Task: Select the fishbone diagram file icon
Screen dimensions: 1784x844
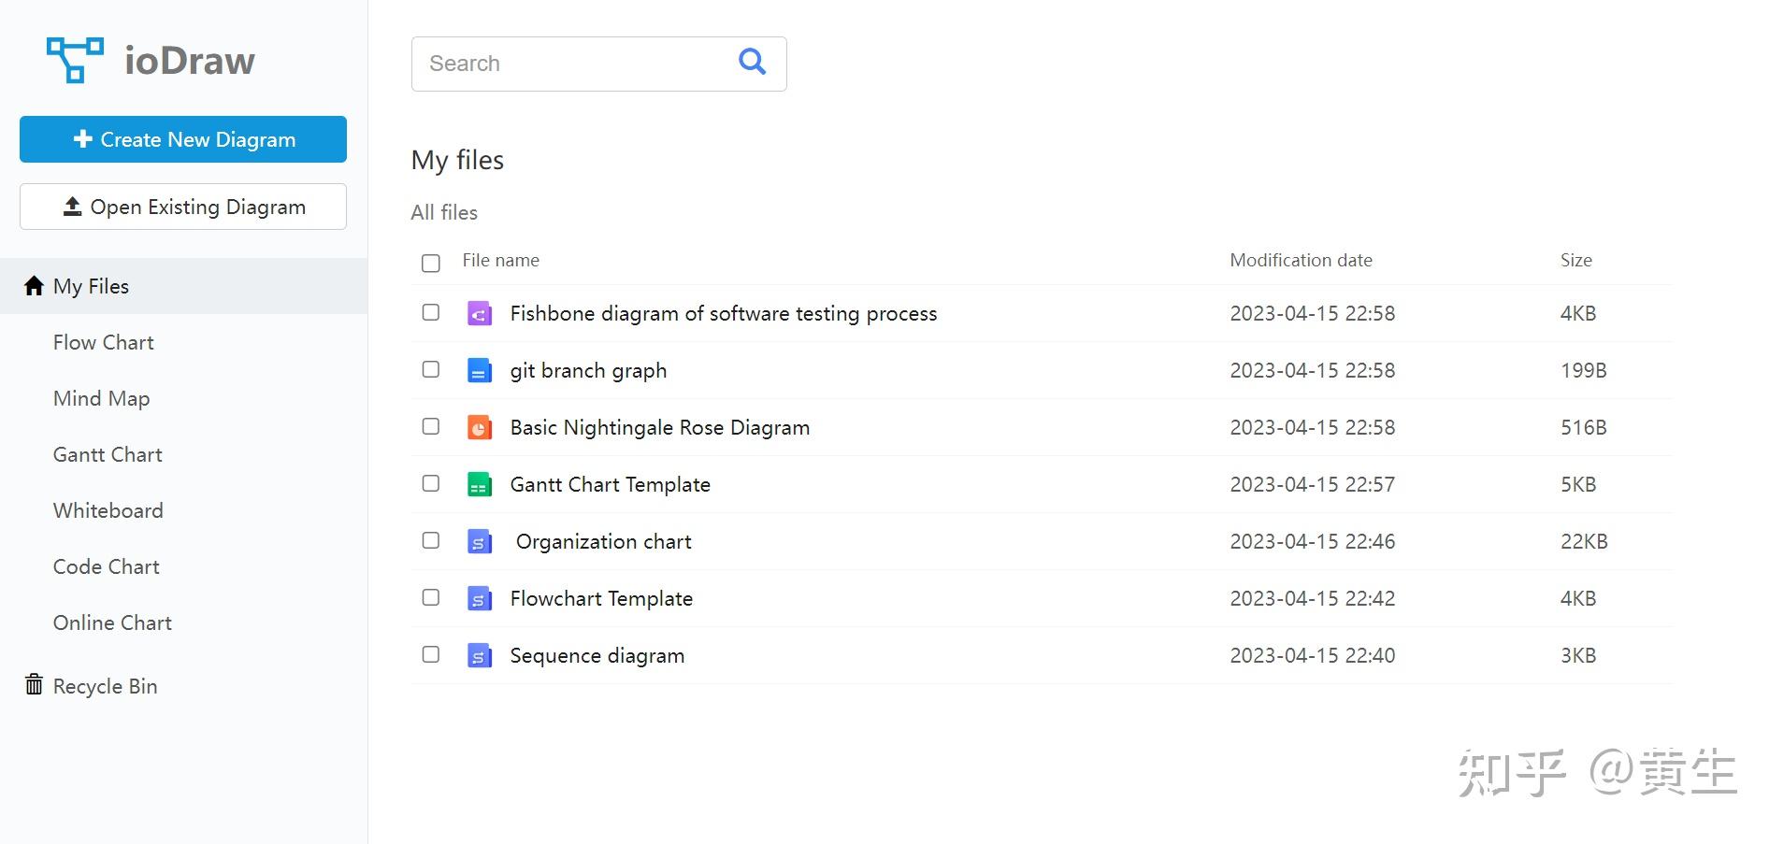Action: (479, 313)
